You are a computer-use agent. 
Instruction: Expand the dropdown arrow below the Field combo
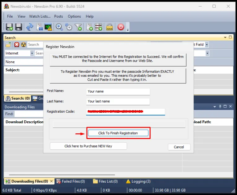click(207, 53)
